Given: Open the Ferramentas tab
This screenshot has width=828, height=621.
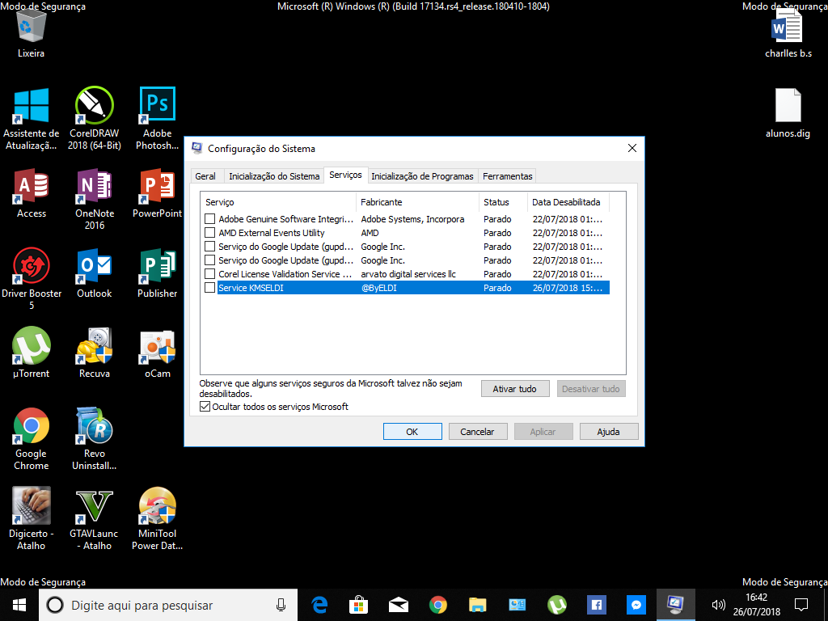Looking at the screenshot, I should [507, 176].
